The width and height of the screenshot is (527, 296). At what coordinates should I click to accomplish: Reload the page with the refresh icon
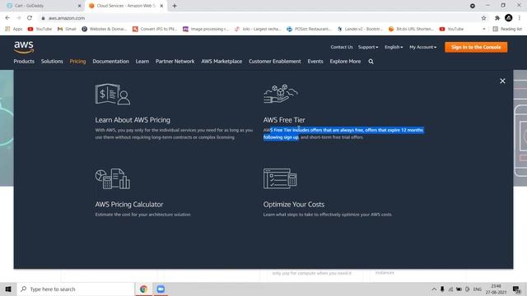click(30, 18)
